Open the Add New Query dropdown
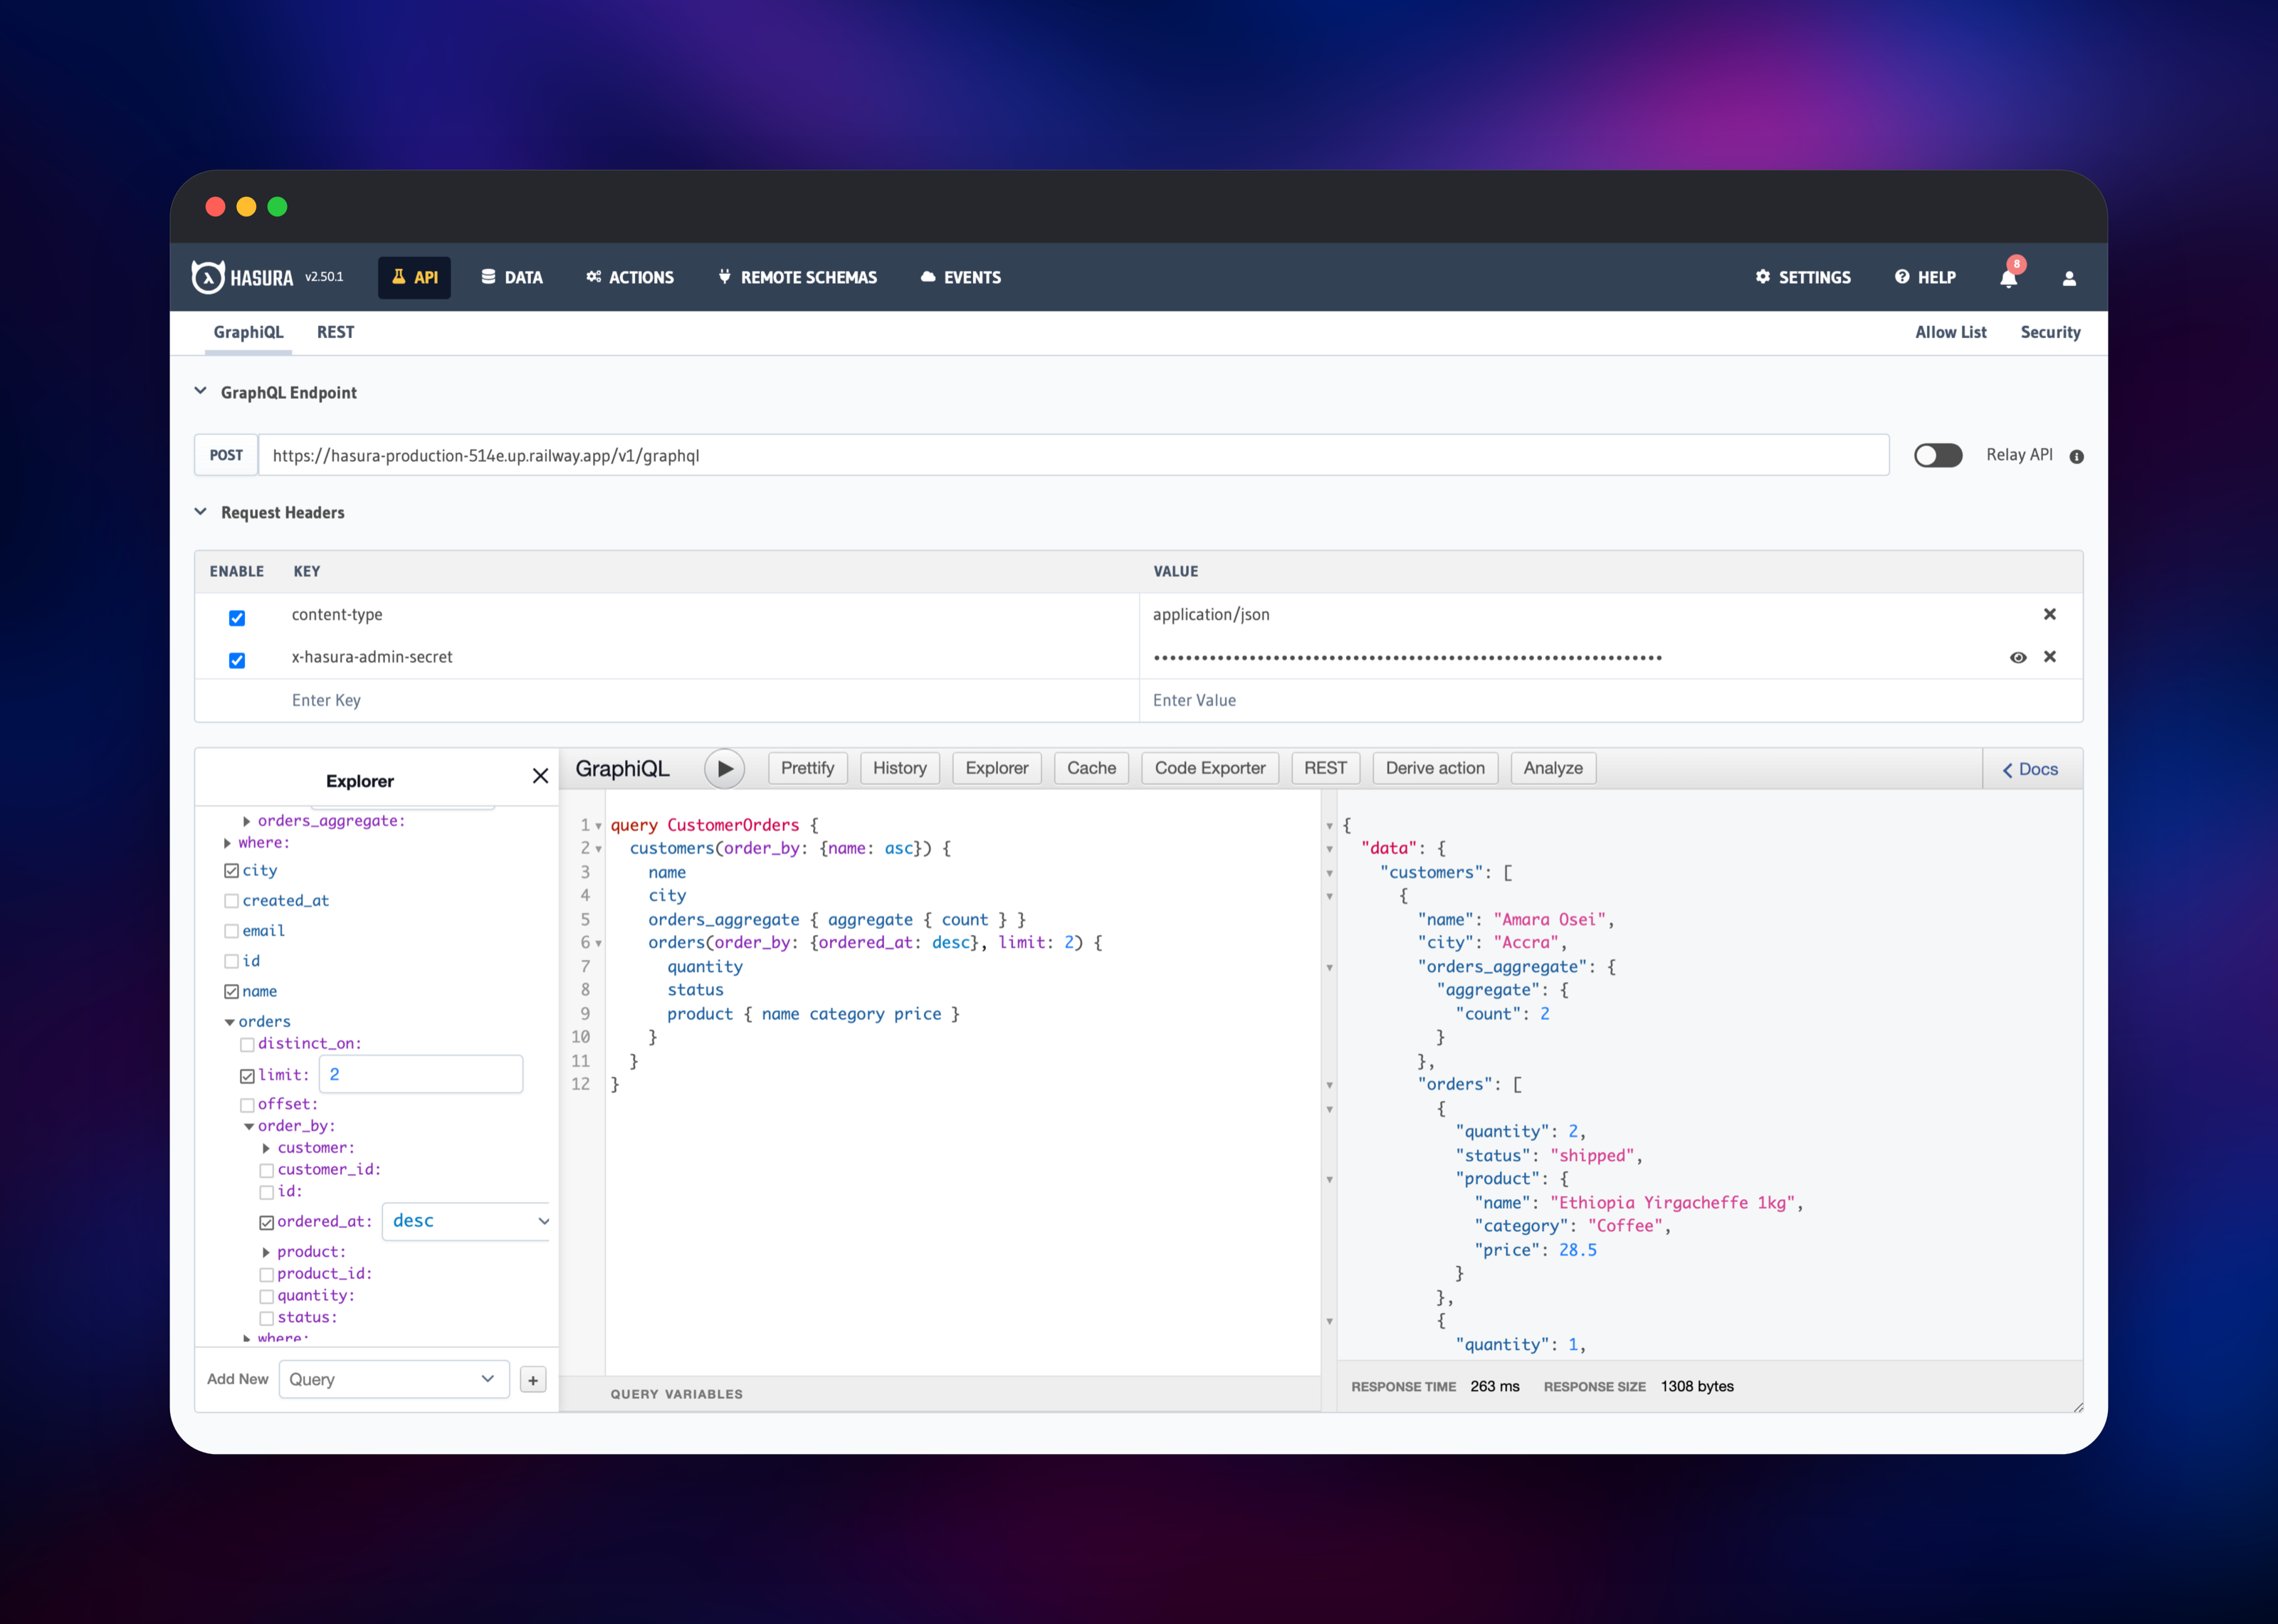 tap(394, 1380)
